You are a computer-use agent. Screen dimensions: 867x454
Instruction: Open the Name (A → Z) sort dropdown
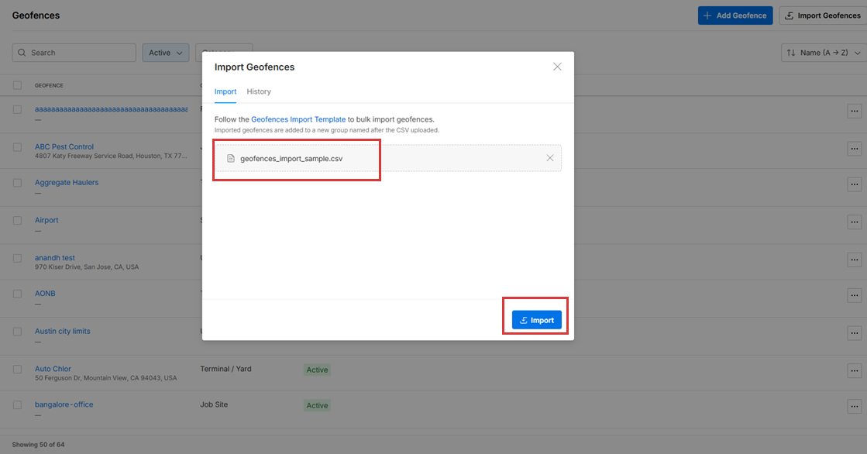[x=824, y=53]
